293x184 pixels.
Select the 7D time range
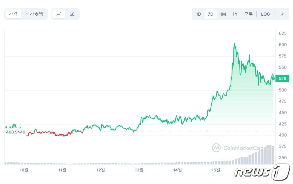pos(210,14)
